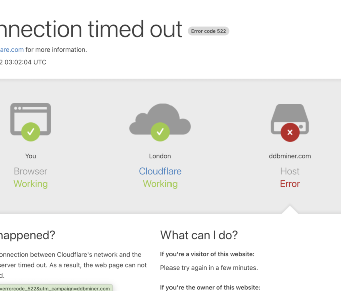Click the gray Host label
The image size is (341, 291).
point(290,171)
